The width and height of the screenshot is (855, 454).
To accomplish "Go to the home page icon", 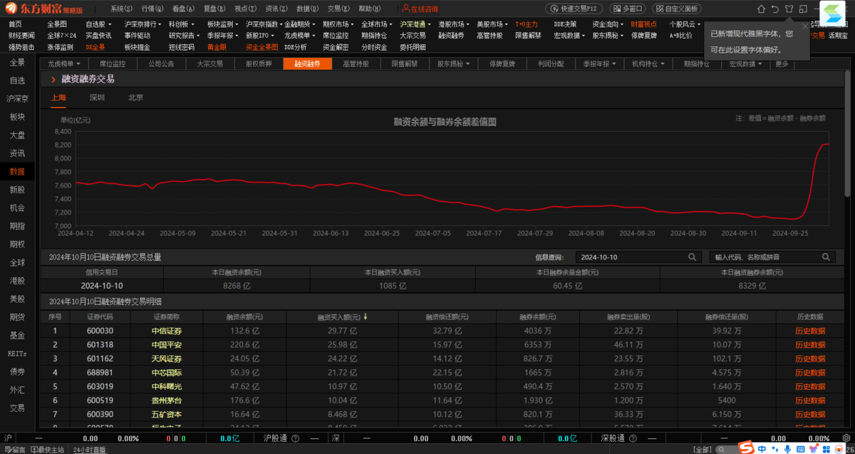I will [x=761, y=9].
